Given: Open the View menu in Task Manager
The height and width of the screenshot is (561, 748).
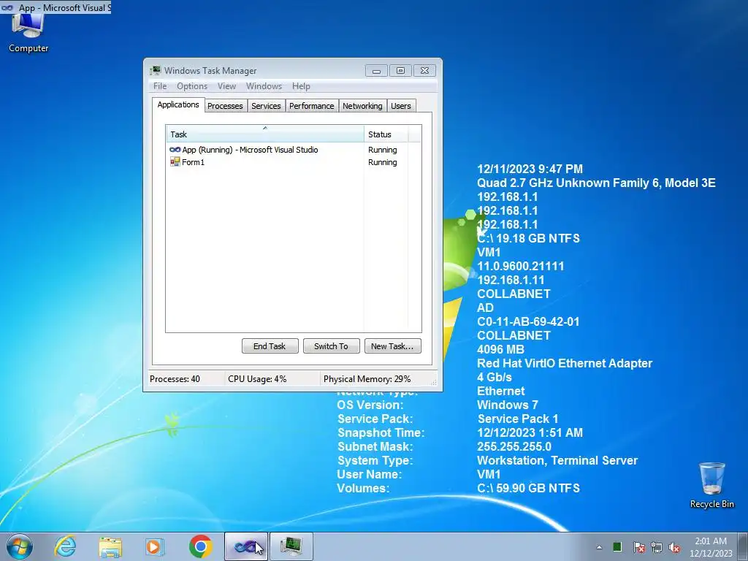Looking at the screenshot, I should tap(226, 86).
